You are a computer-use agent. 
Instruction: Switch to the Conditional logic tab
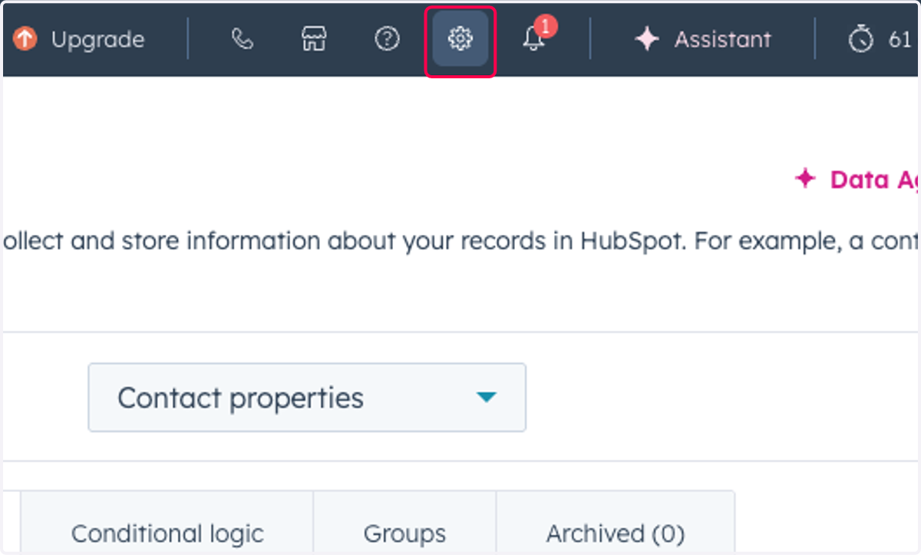pyautogui.click(x=167, y=533)
